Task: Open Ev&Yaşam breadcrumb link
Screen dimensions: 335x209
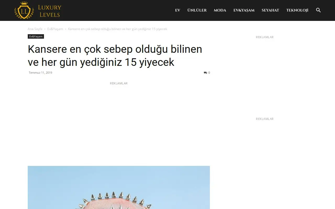Action: (x=55, y=29)
